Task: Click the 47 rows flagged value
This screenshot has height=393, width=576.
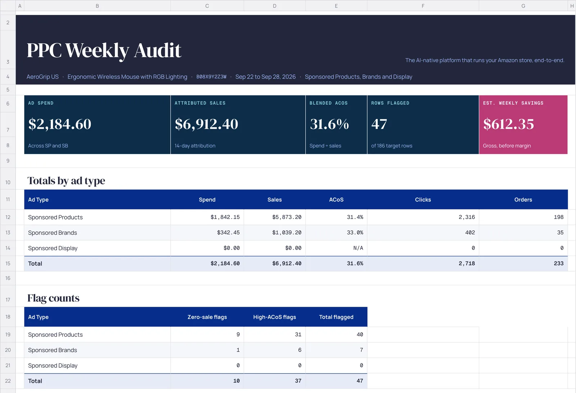Action: point(379,124)
